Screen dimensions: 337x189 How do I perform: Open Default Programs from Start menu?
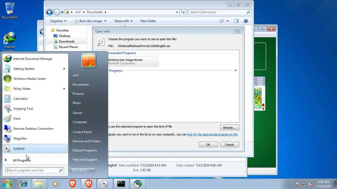[85, 150]
